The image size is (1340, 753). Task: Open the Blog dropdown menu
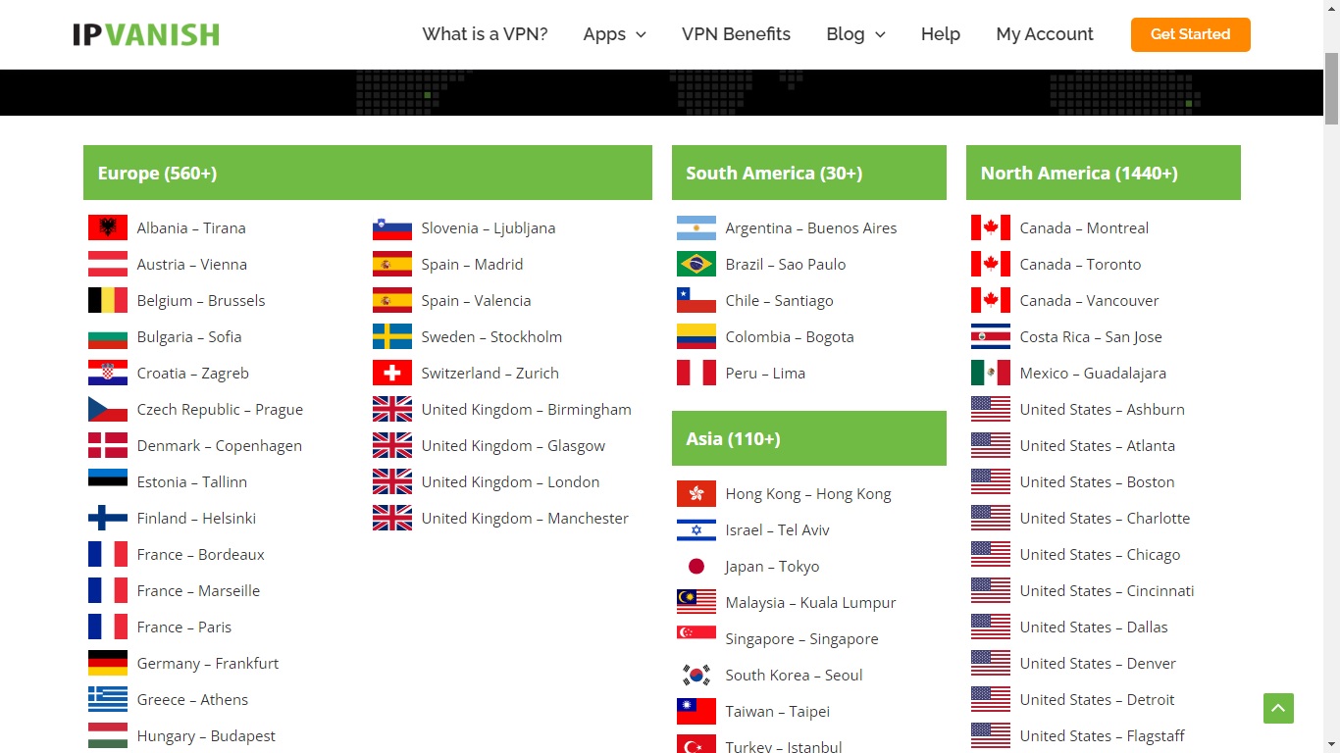tap(854, 33)
